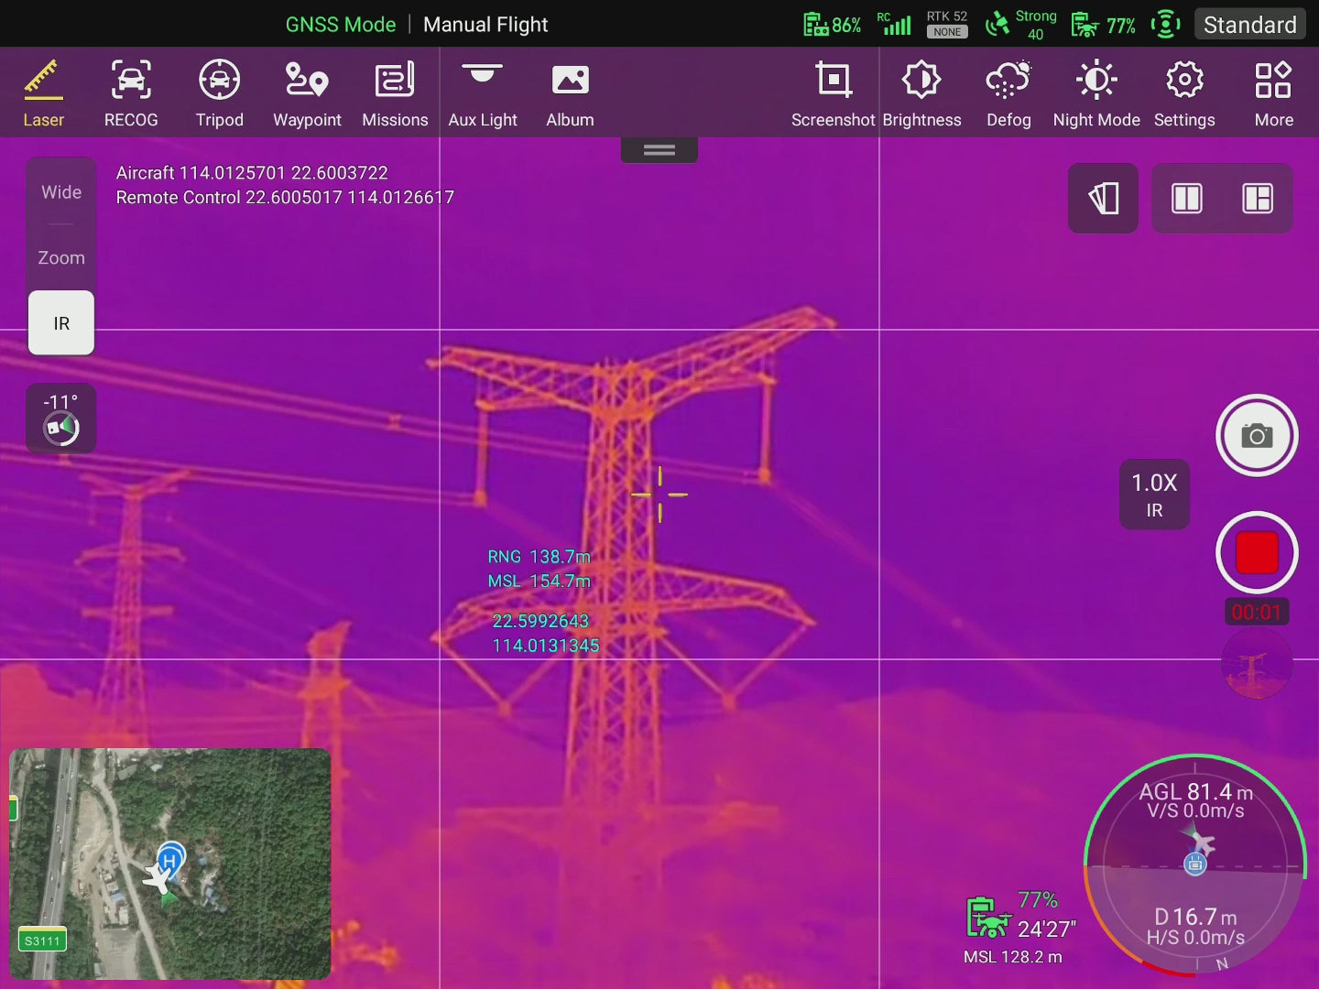Take a Screenshot of the view
This screenshot has height=989, width=1319.
(833, 92)
